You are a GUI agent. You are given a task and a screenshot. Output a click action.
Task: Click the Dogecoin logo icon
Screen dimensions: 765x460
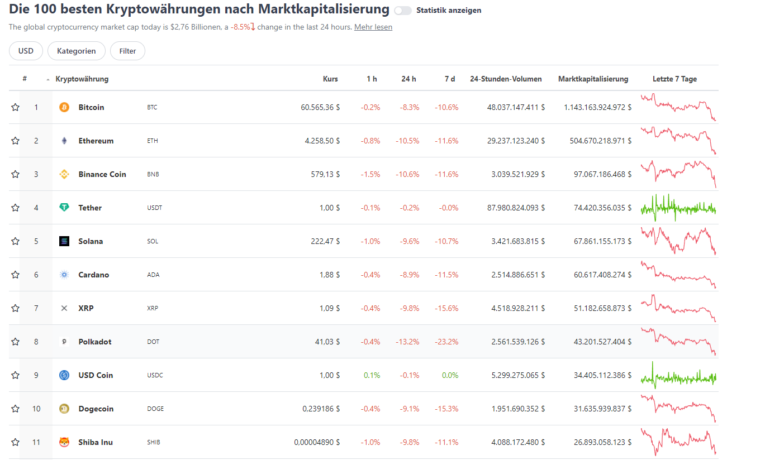64,409
